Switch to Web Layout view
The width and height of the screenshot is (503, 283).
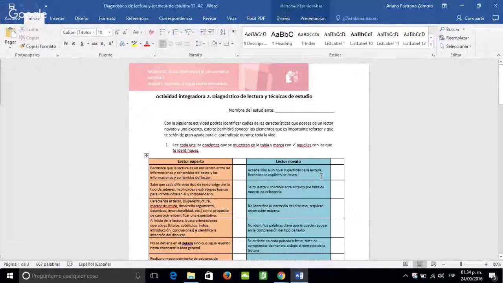434,264
